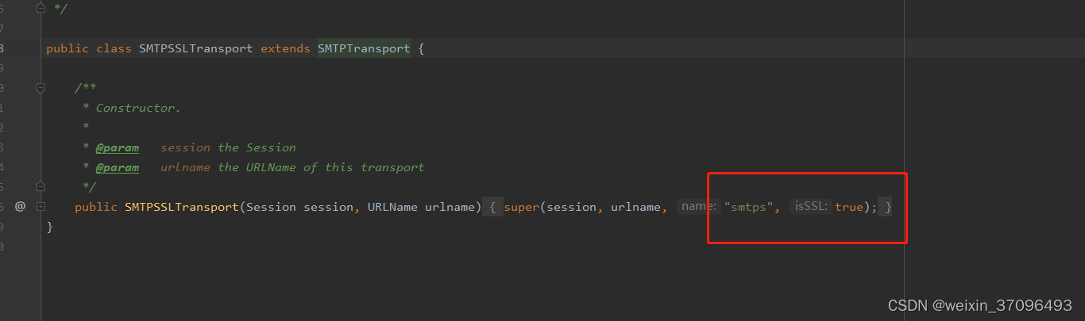This screenshot has height=321, width=1085.
Task: Click the extends keyword
Action: coord(285,48)
